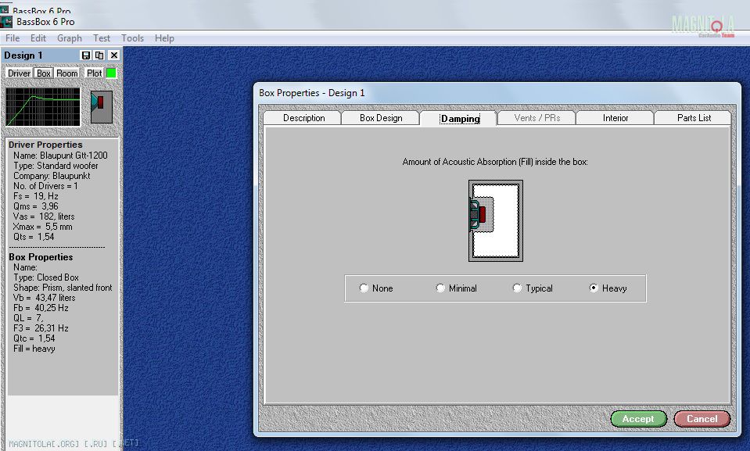Click the "Qts = 1,54" value
750x451 pixels.
(x=34, y=237)
